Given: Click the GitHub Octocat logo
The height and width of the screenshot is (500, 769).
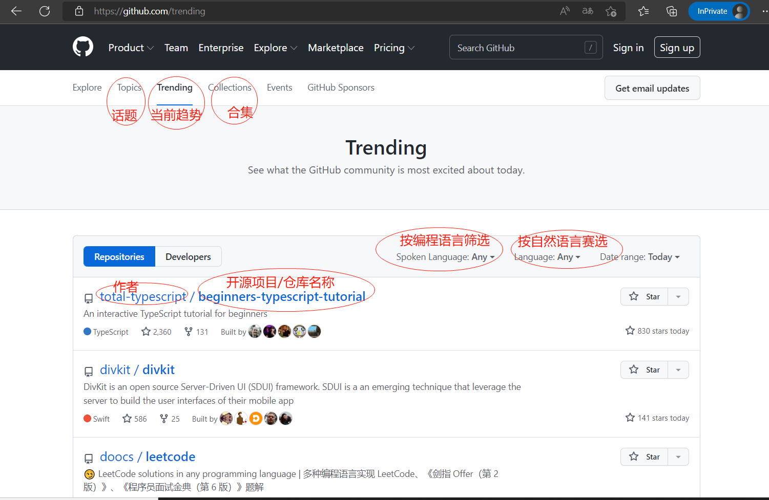Looking at the screenshot, I should pos(83,47).
